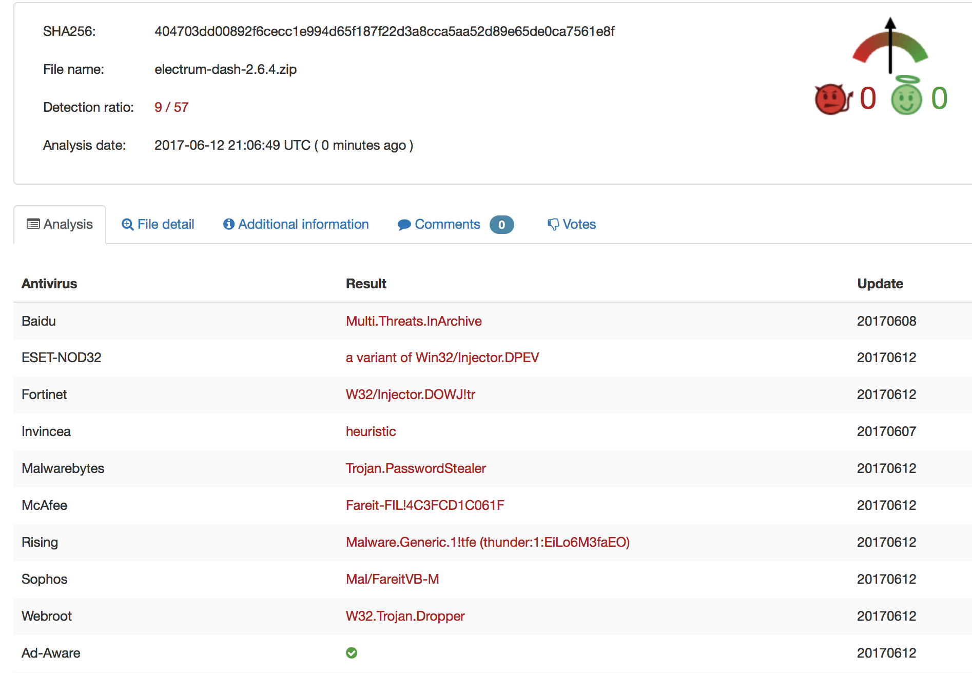Click the SHA256 hash value
The image size is (972, 673).
point(384,31)
